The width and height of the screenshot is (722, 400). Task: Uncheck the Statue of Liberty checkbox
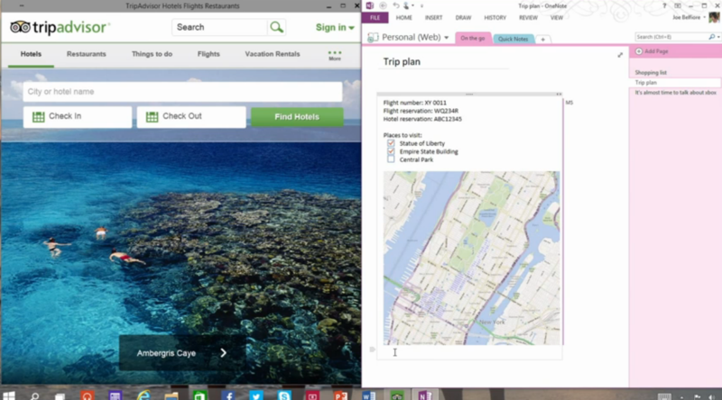pyautogui.click(x=391, y=143)
